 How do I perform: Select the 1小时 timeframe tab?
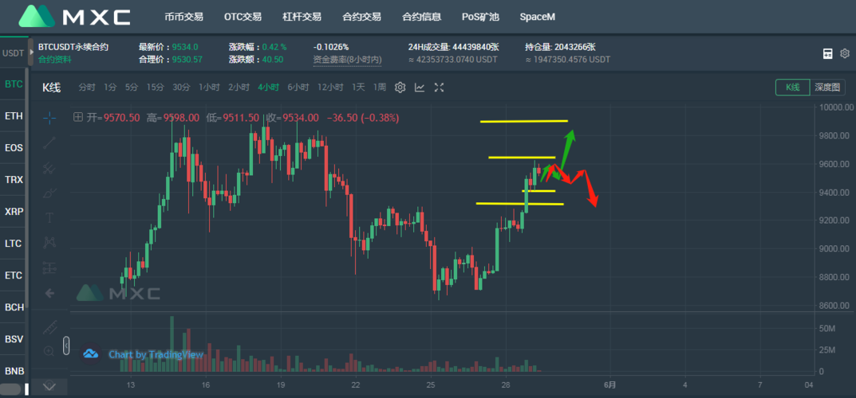(x=209, y=87)
